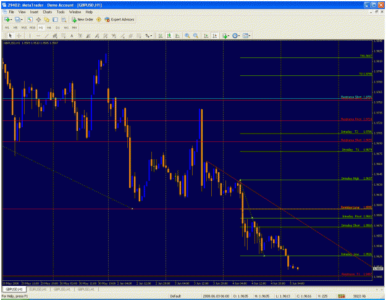
Task: Open the Charts menu
Action: (x=48, y=12)
